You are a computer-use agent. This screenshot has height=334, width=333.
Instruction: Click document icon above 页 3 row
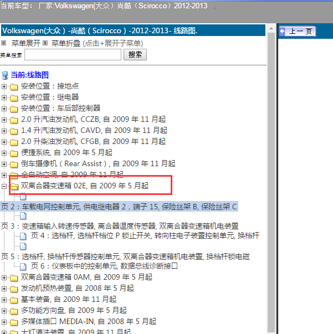[x=23, y=216]
